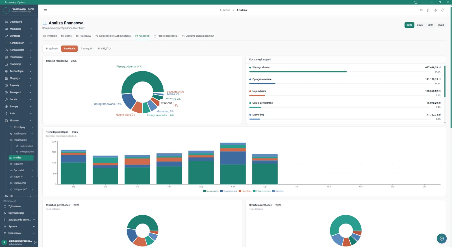Click the Technologia gear icon
The height and width of the screenshot is (247, 452).
click(6, 71)
